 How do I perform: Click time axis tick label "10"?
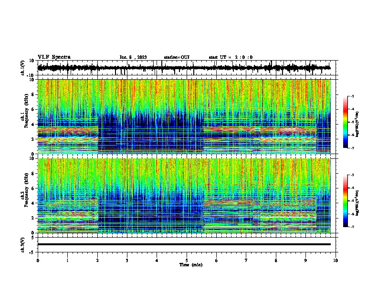[336, 261]
